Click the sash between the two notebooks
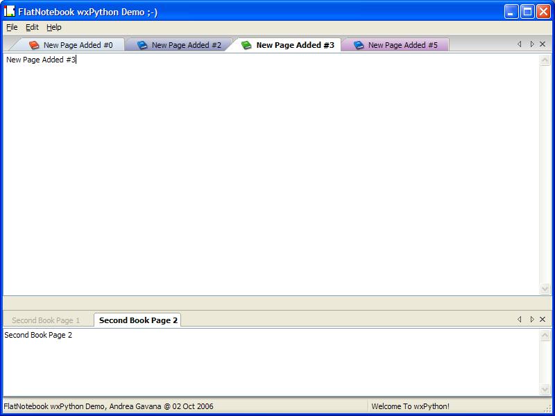Screen dimensions: 555x416 click(277, 303)
